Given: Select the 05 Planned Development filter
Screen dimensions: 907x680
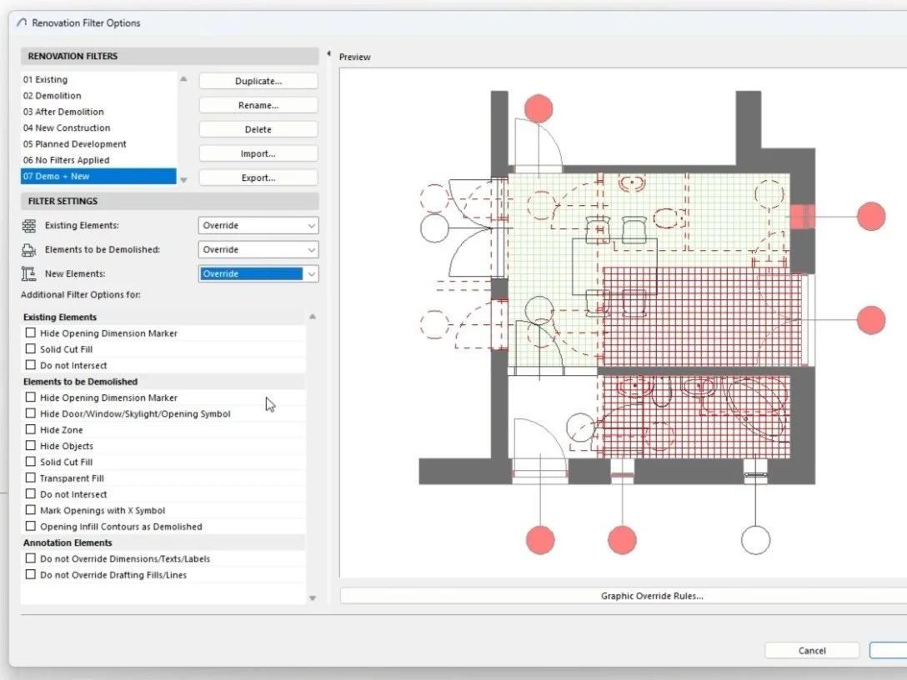Looking at the screenshot, I should pos(98,144).
